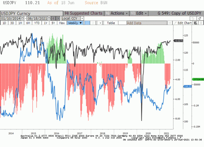Click the 01/10/2014 start date field

click(11, 18)
